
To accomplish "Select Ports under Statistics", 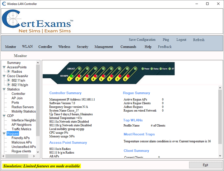I will pyautogui.click(x=15, y=103).
